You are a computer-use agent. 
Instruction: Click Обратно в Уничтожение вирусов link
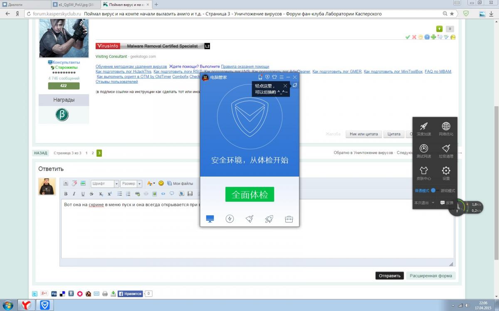coord(363,153)
